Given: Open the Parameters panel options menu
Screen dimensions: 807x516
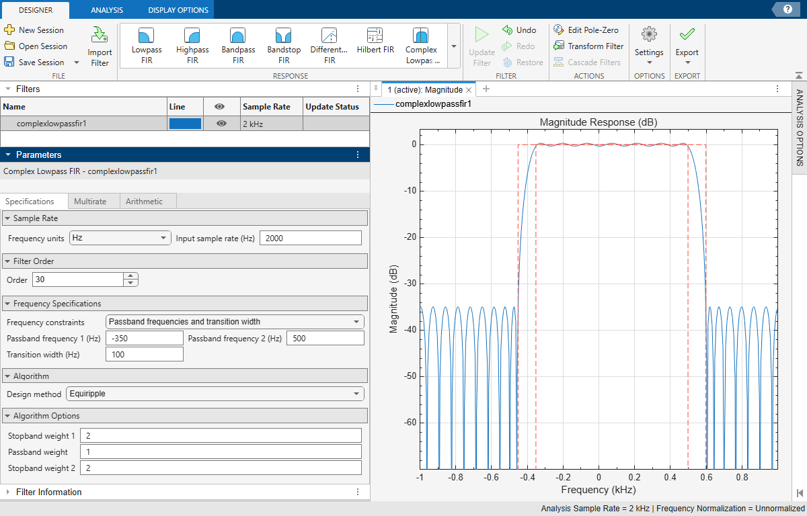Looking at the screenshot, I should (x=358, y=155).
